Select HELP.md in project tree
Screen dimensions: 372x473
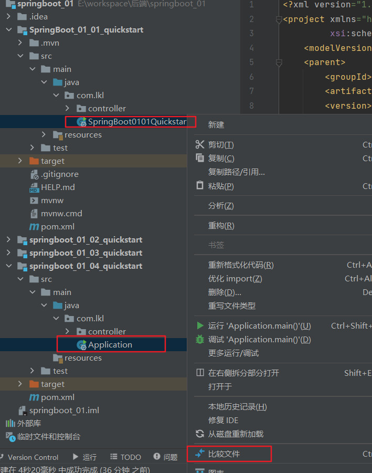point(58,187)
